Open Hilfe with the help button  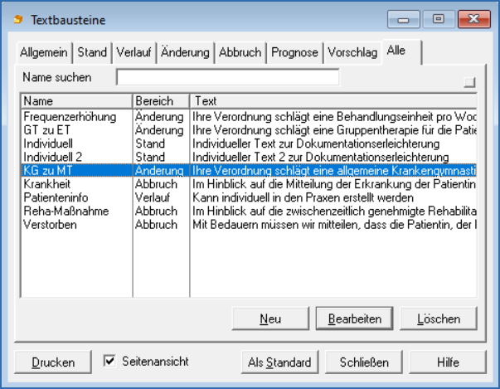click(x=448, y=362)
